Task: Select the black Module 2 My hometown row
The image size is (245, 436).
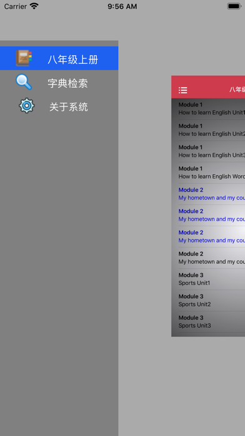Action: pyautogui.click(x=208, y=257)
